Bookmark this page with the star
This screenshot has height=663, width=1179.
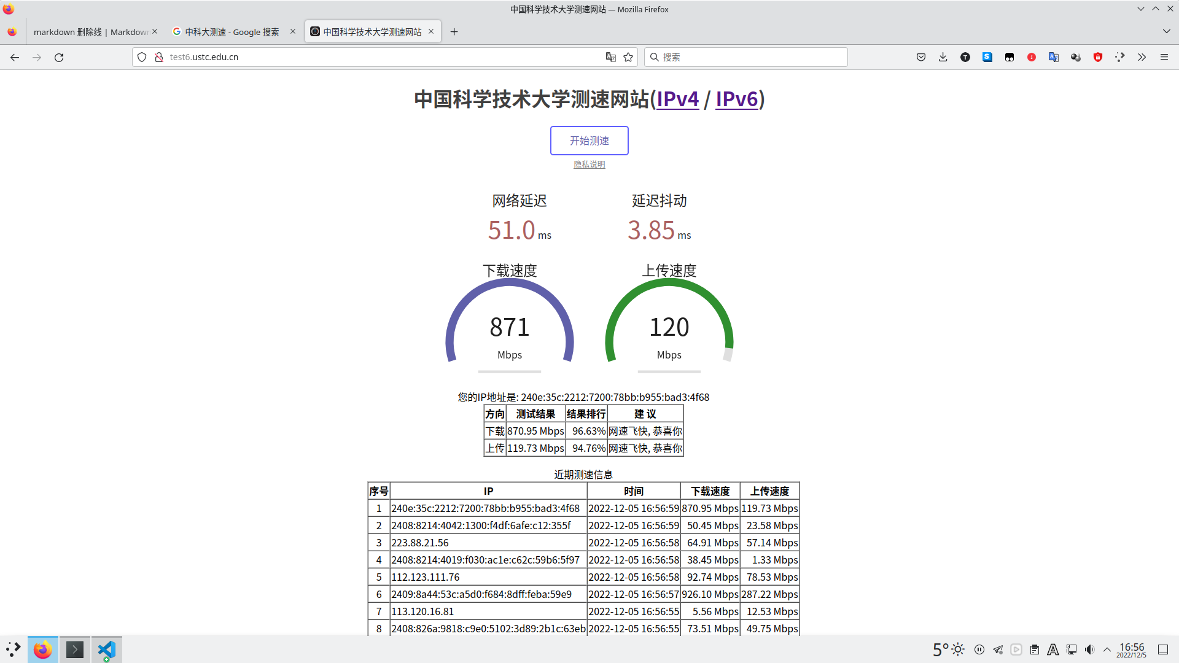[x=628, y=57]
